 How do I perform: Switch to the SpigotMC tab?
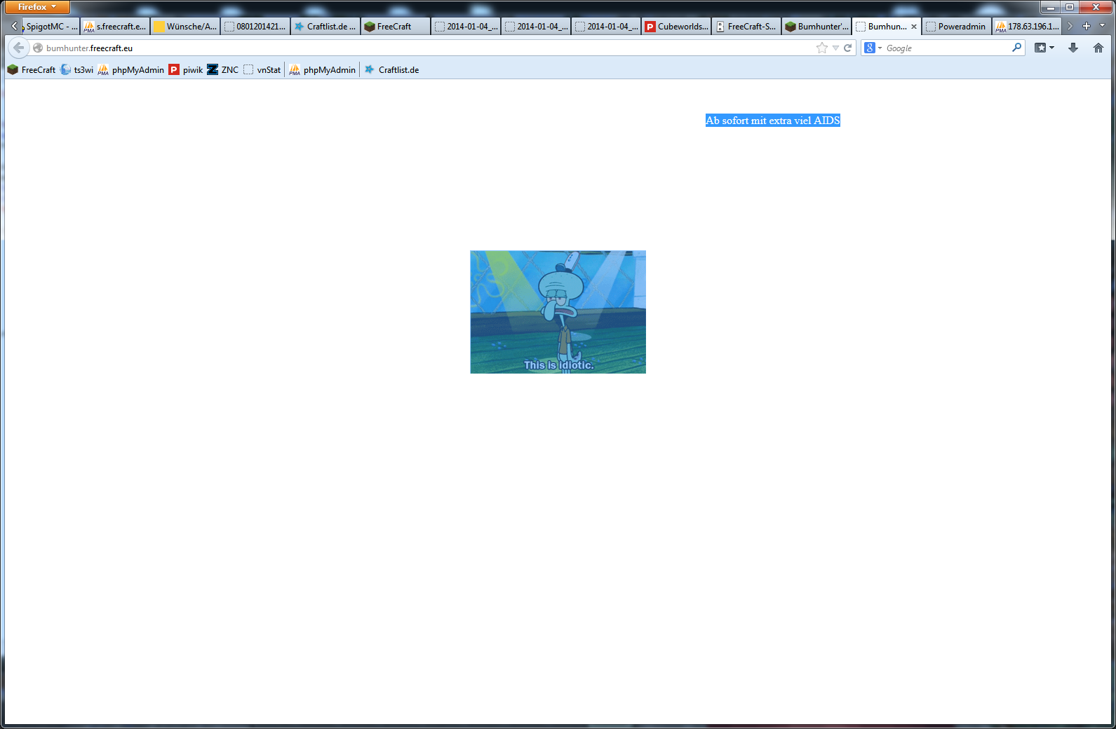[x=51, y=27]
